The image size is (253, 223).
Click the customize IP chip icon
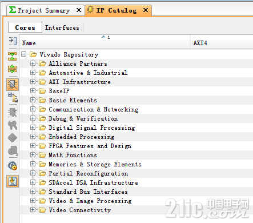[13, 113]
